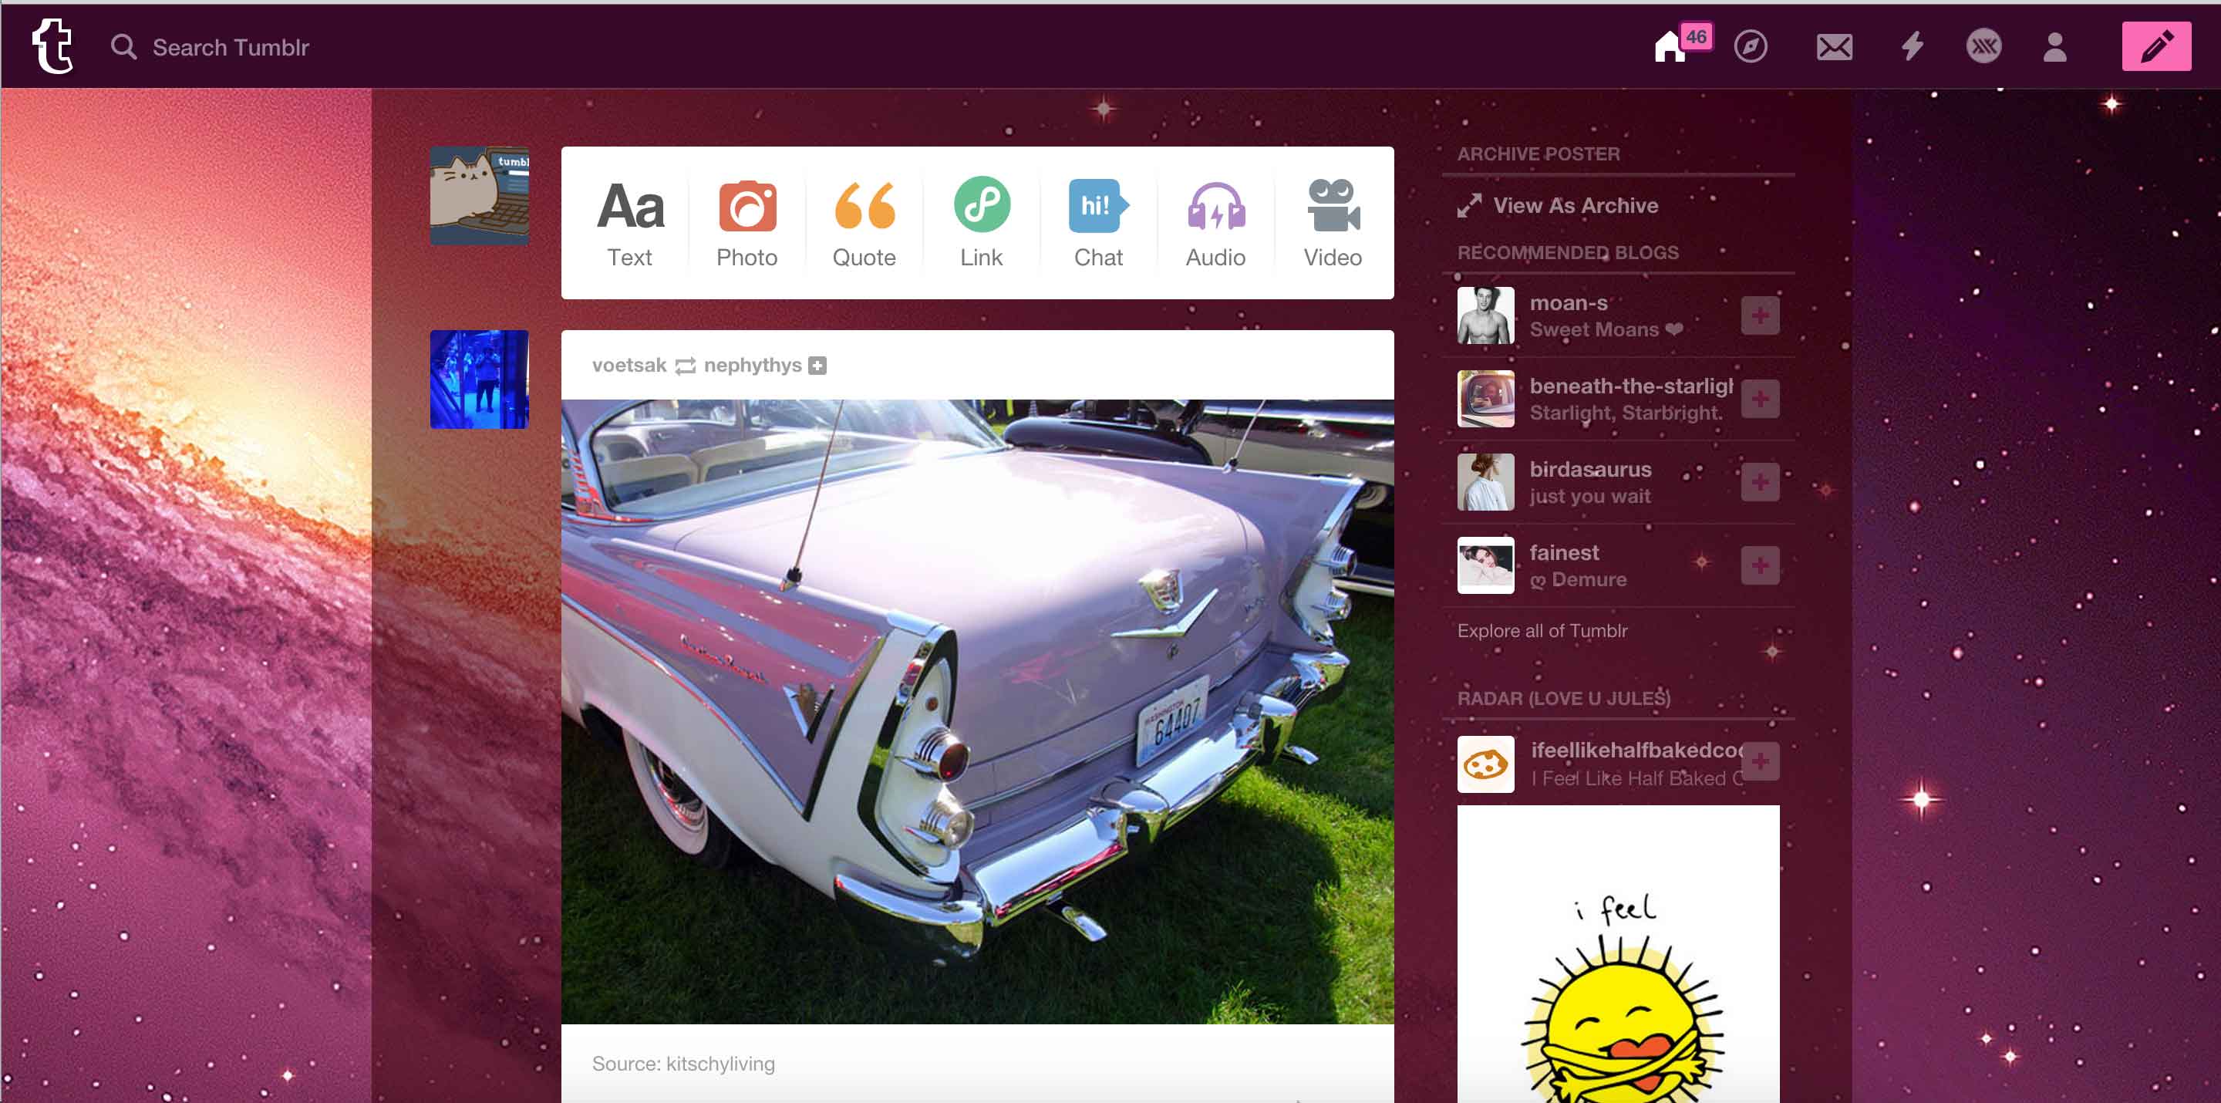2221x1103 pixels.
Task: Create a new Audio post
Action: (1215, 224)
